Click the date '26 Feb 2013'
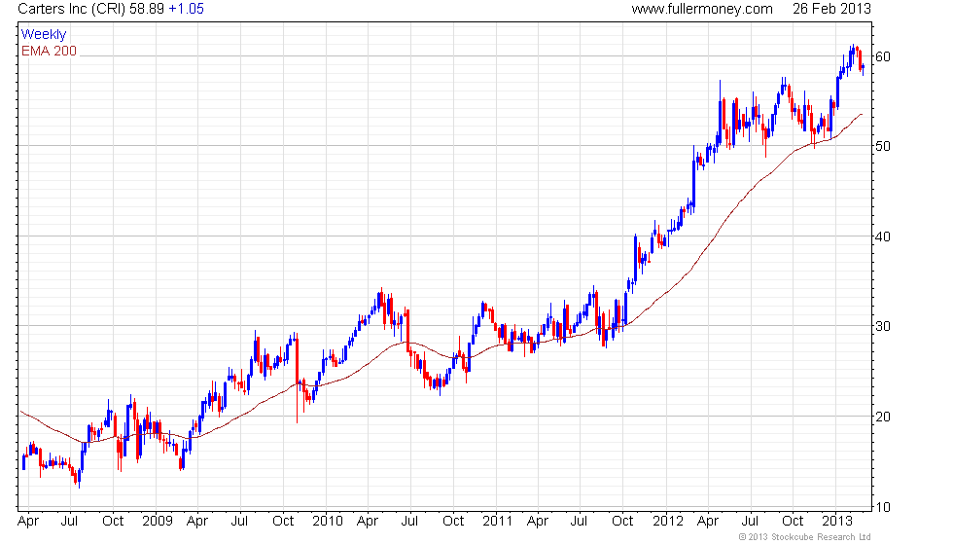Image resolution: width=953 pixels, height=545 pixels. click(x=831, y=9)
